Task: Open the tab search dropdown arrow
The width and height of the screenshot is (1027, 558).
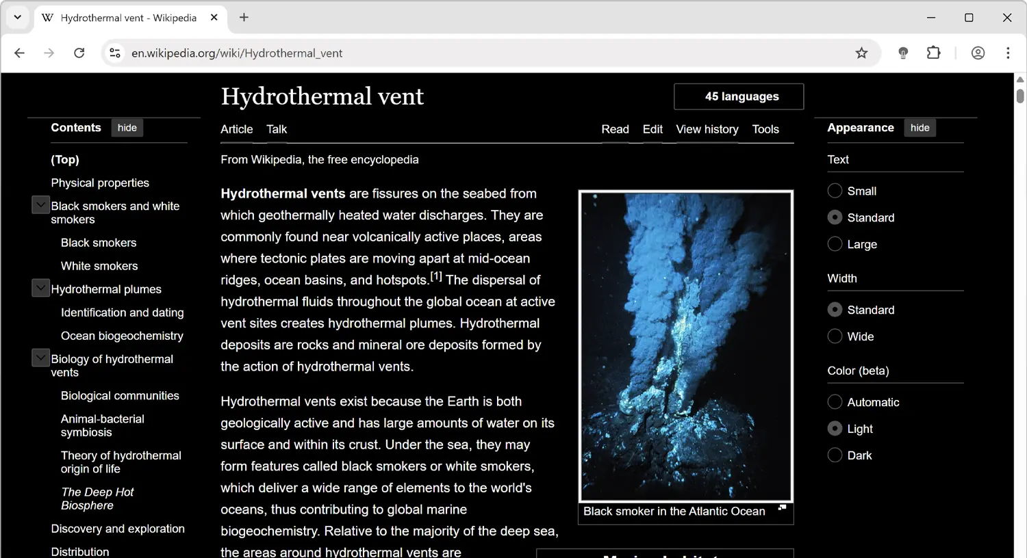Action: click(x=17, y=17)
